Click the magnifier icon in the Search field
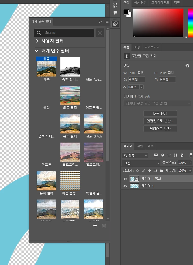This screenshot has height=265, width=193. (39, 33)
